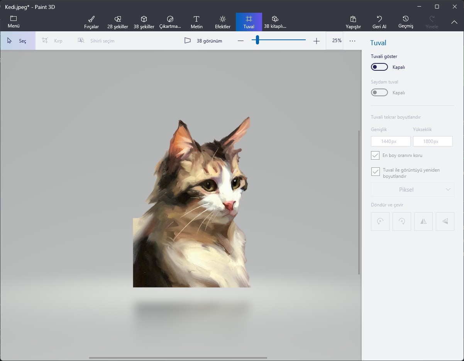This screenshot has height=361, width=464.
Task: Toggle Tuval ile görüntüyü yeniden boyutlandır checkbox
Action: (375, 171)
